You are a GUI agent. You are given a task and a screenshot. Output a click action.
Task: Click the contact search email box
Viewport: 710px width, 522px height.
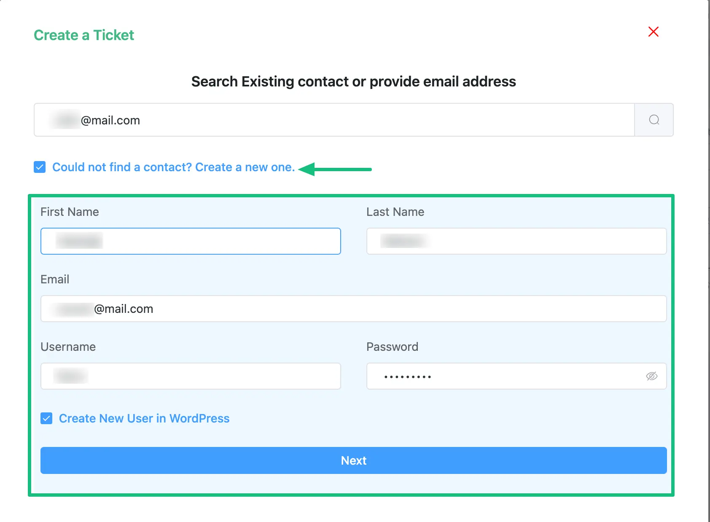334,120
